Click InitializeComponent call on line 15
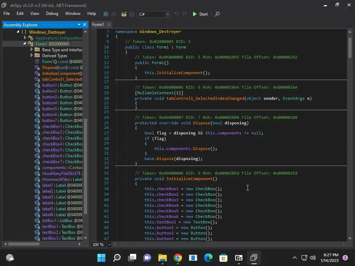This screenshot has width=355, height=266. pyautogui.click(x=180, y=73)
